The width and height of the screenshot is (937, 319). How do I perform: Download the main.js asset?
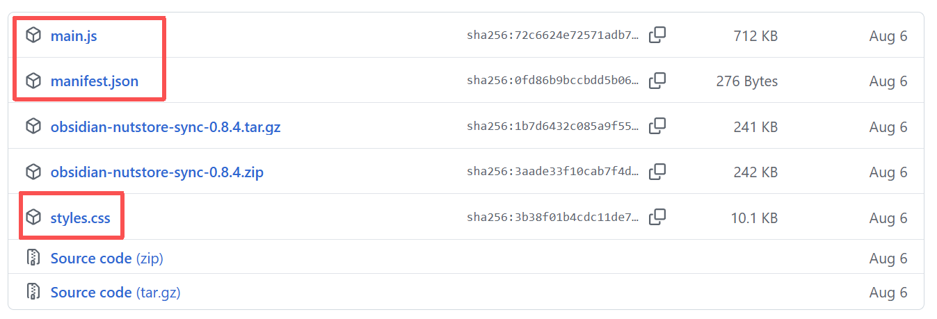pyautogui.click(x=74, y=35)
